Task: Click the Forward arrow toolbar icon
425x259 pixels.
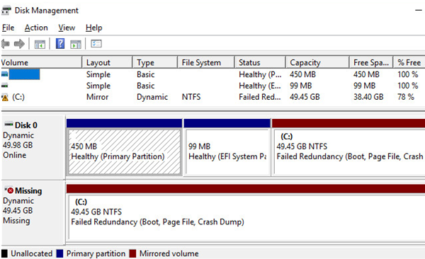Action: click(x=19, y=44)
